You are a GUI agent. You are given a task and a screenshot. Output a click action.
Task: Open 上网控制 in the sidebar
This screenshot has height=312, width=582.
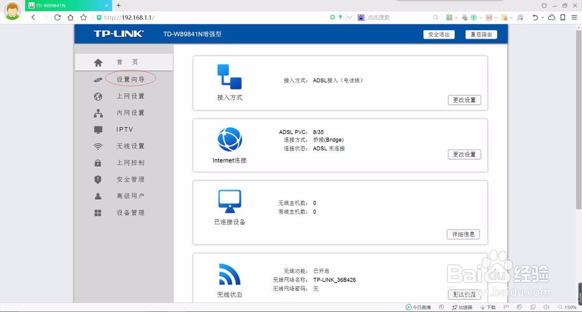pyautogui.click(x=130, y=163)
